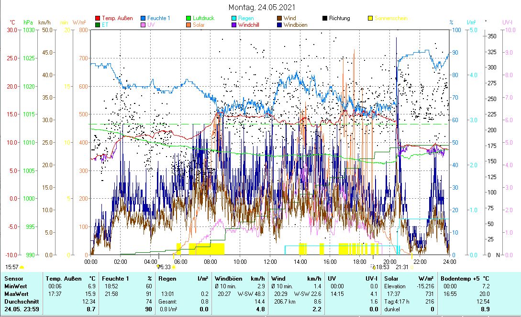Click the dark green ET legend swatch

point(98,25)
